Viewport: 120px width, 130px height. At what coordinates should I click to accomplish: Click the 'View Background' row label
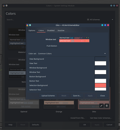tap(37, 59)
